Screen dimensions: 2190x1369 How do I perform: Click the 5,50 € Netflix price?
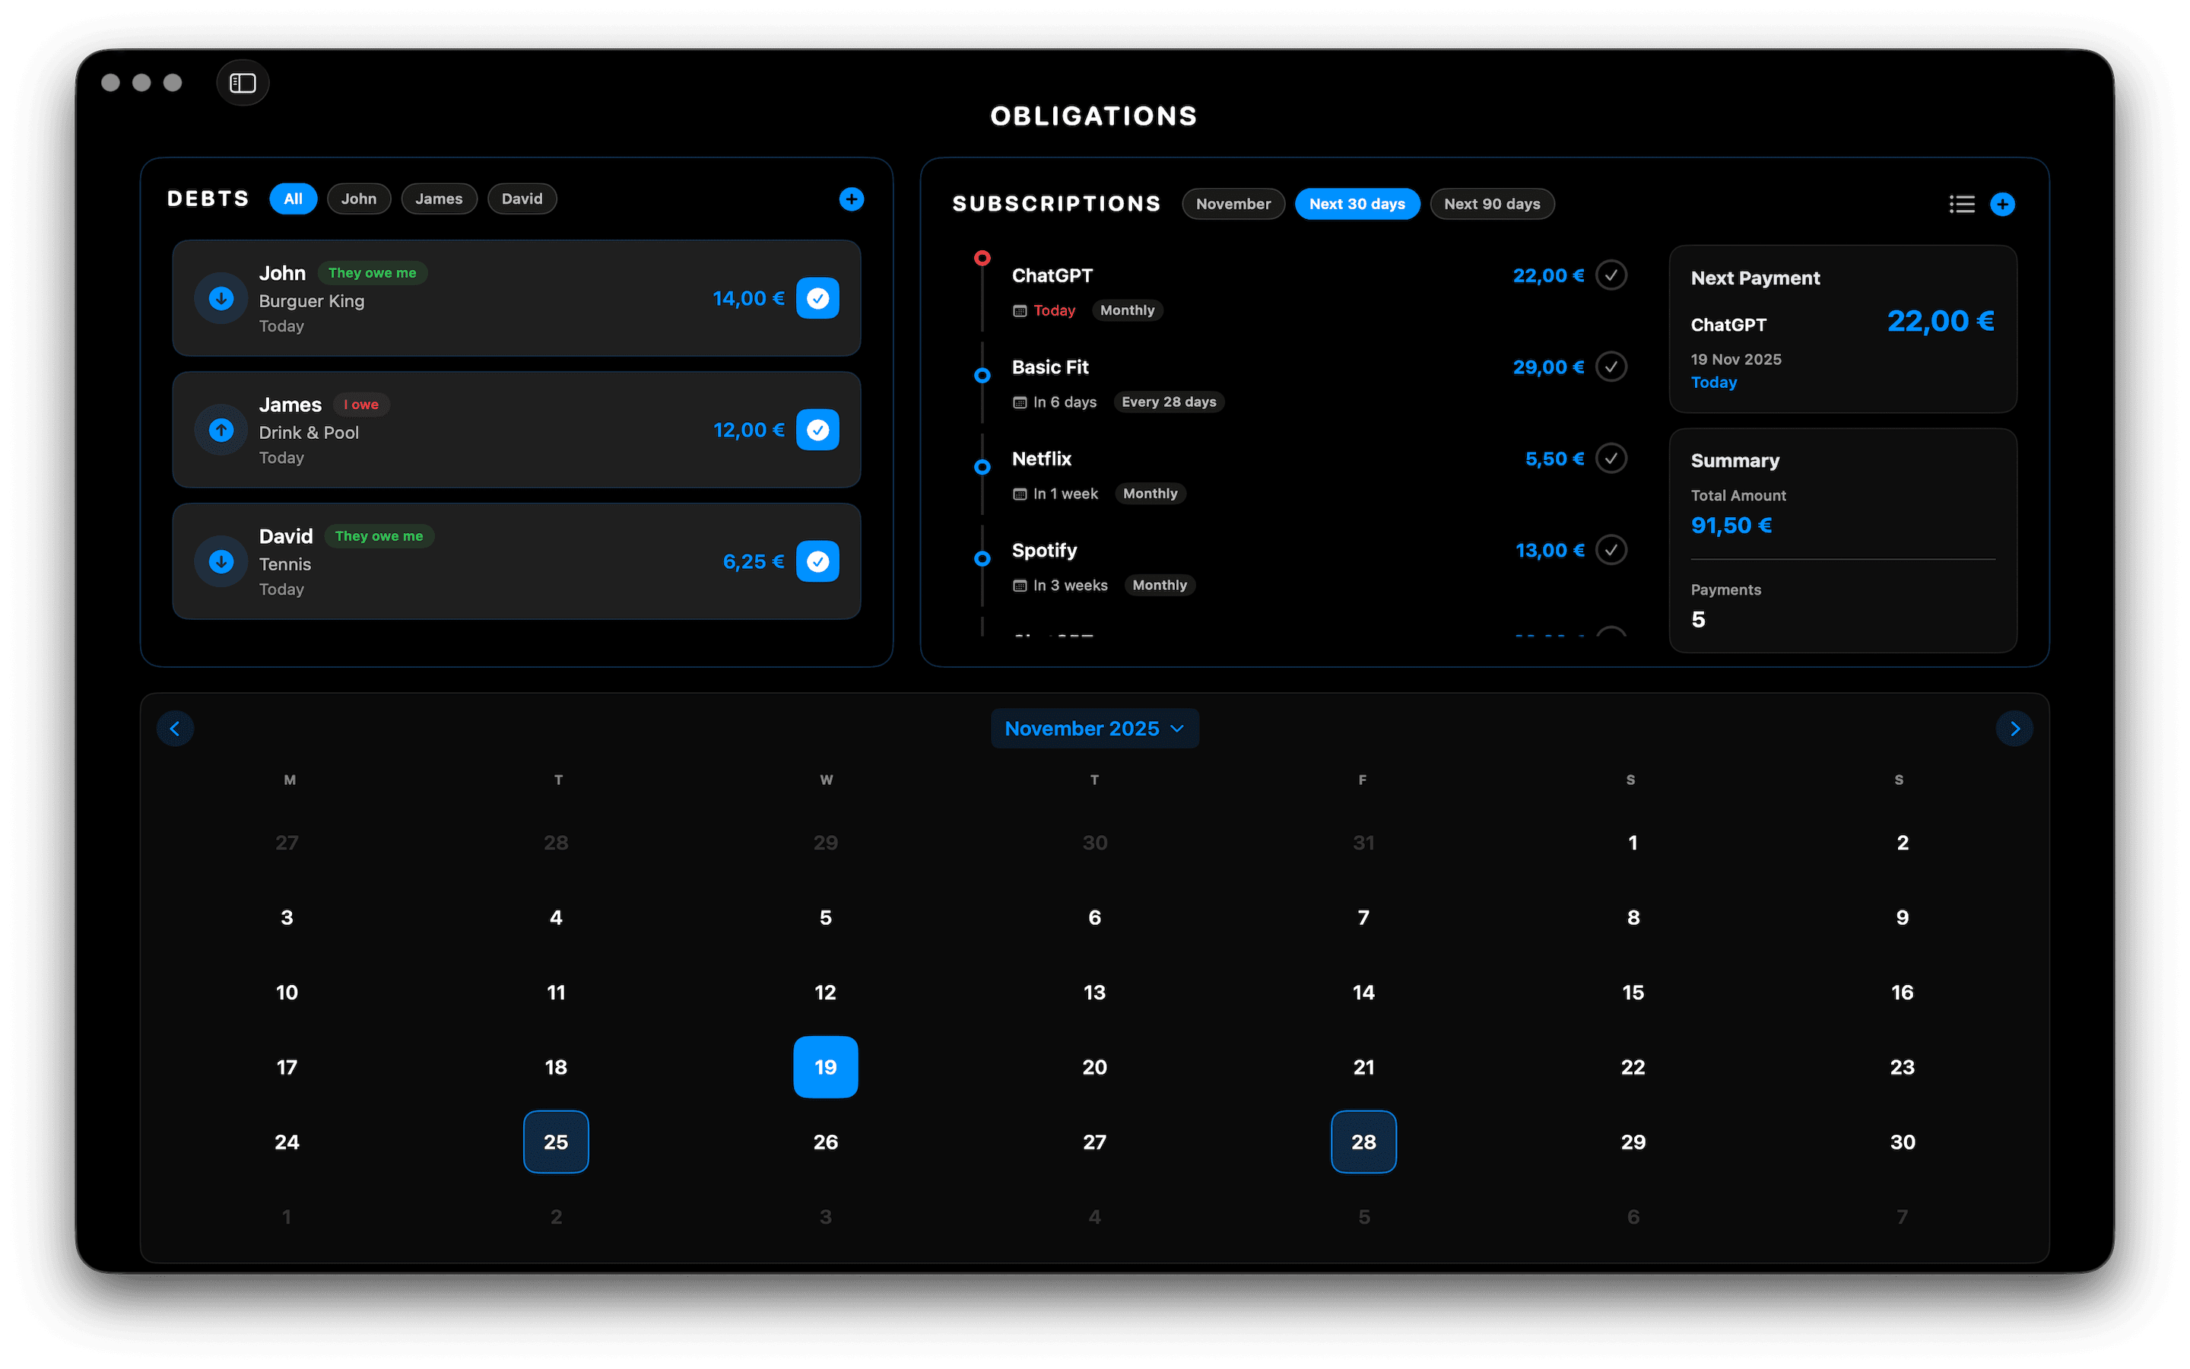pyautogui.click(x=1554, y=459)
